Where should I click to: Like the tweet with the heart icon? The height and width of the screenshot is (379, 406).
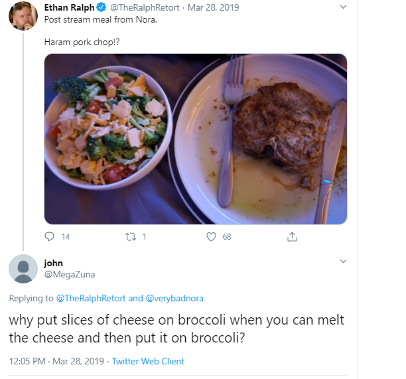click(x=211, y=236)
